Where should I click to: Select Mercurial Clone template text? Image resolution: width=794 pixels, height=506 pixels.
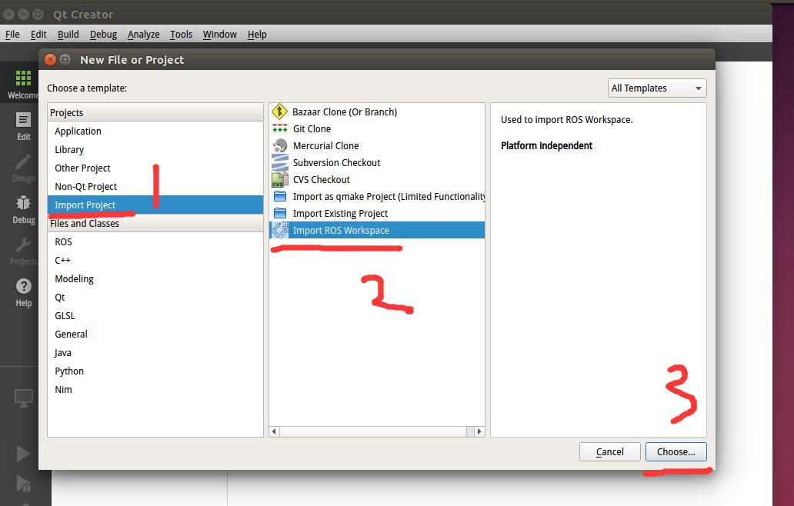coord(325,146)
